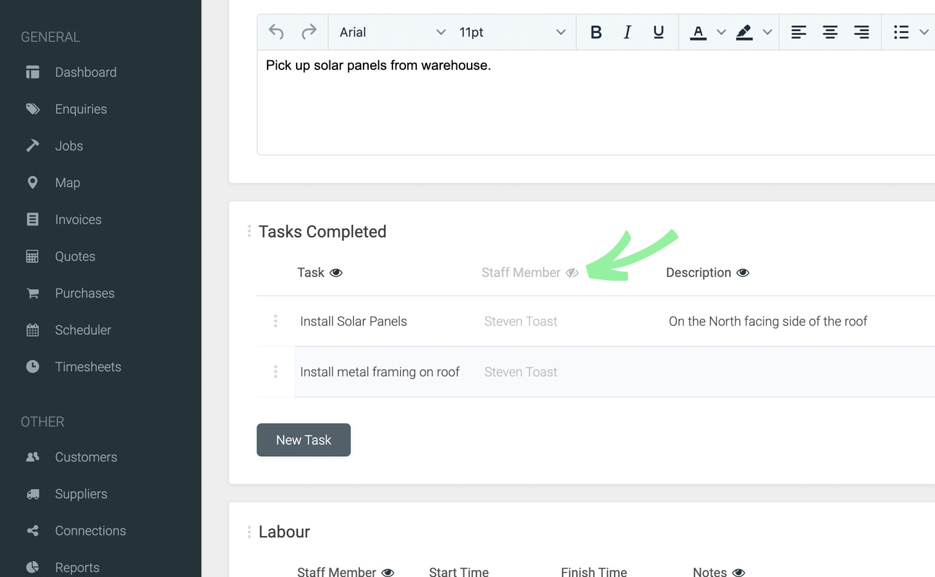Add a New Task
Image resolution: width=935 pixels, height=577 pixels.
pyautogui.click(x=304, y=440)
